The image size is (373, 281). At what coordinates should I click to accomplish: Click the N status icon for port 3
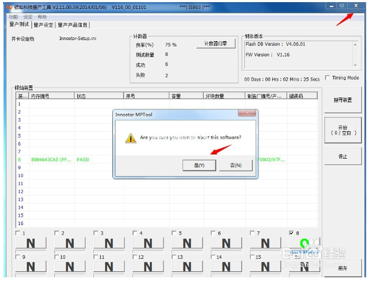click(x=109, y=243)
